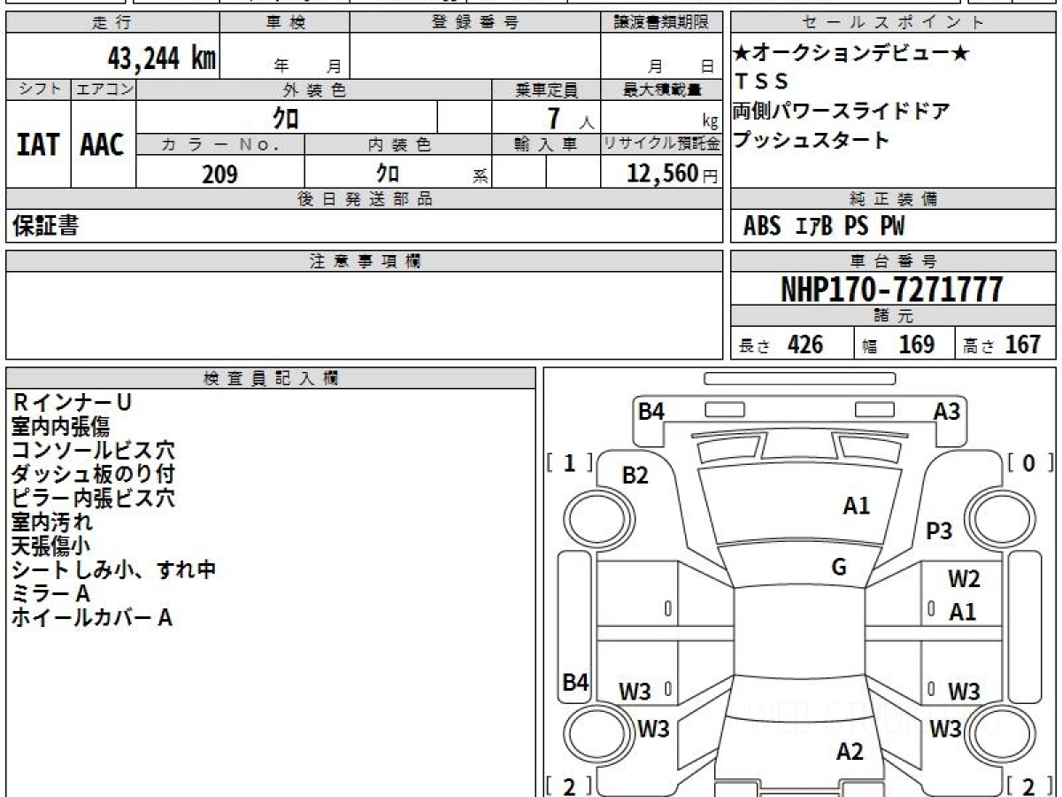1062x797 pixels.
Task: Select the プッシュスタート line
Action: click(812, 140)
